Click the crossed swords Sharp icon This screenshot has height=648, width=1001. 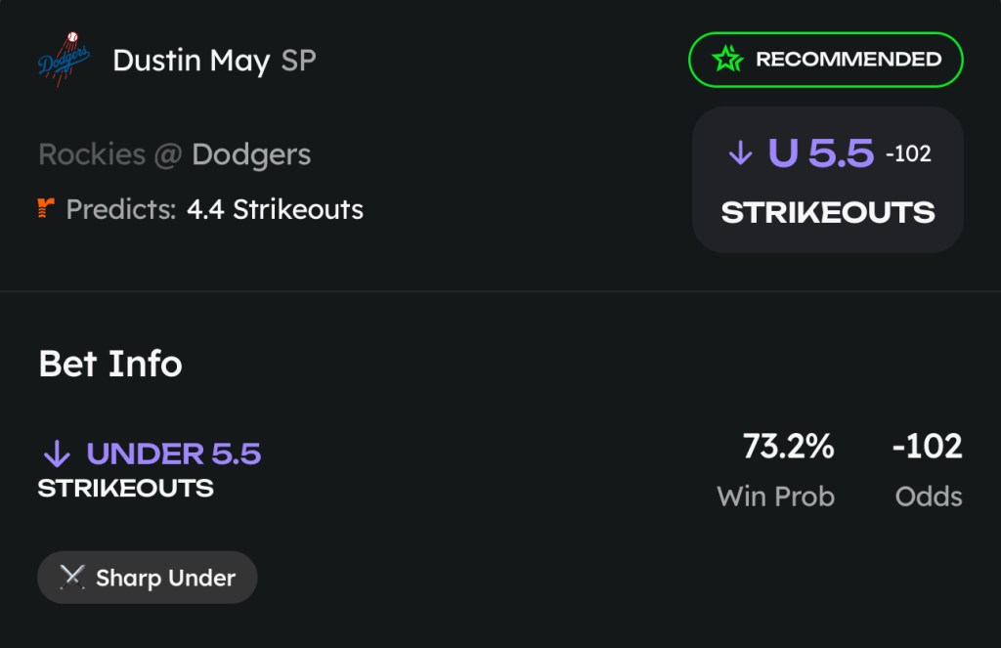tap(71, 577)
